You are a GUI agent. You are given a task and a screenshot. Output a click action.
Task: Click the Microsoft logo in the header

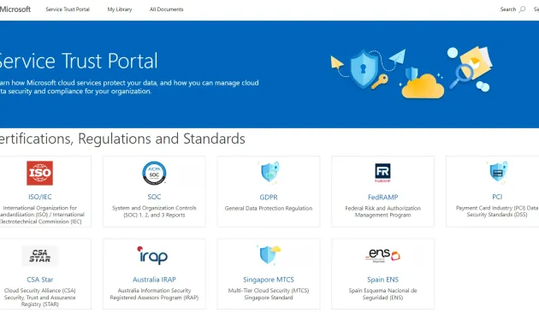coord(15,9)
